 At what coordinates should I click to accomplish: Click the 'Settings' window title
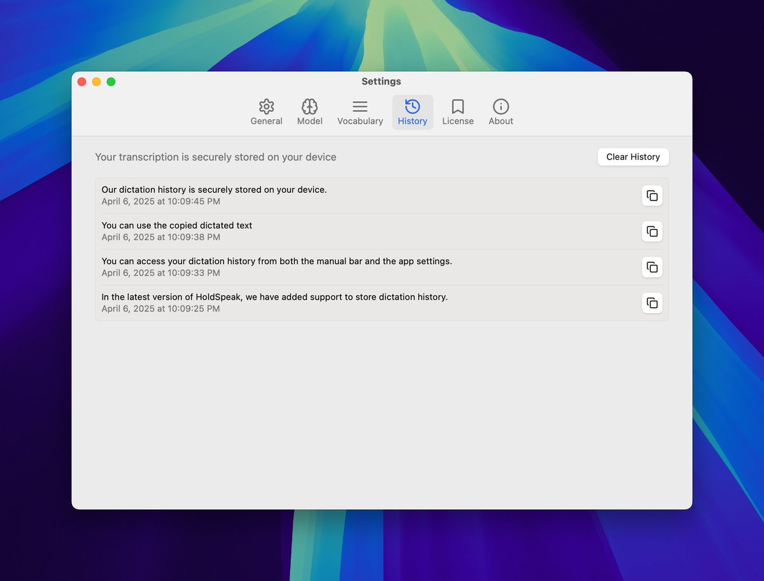pyautogui.click(x=381, y=81)
